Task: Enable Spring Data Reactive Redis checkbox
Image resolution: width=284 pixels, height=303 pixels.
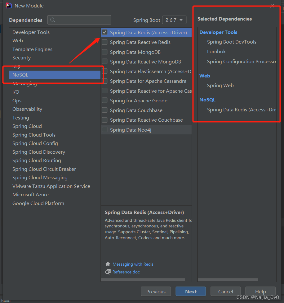Action: coord(104,42)
